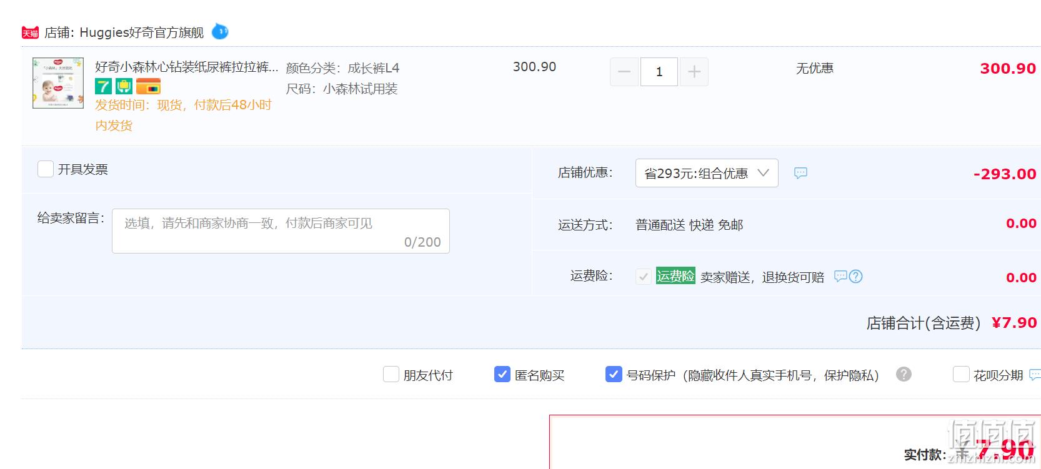Expand the 省293元:组合优惠 store discount dropdown
This screenshot has height=469, width=1041.
707,173
